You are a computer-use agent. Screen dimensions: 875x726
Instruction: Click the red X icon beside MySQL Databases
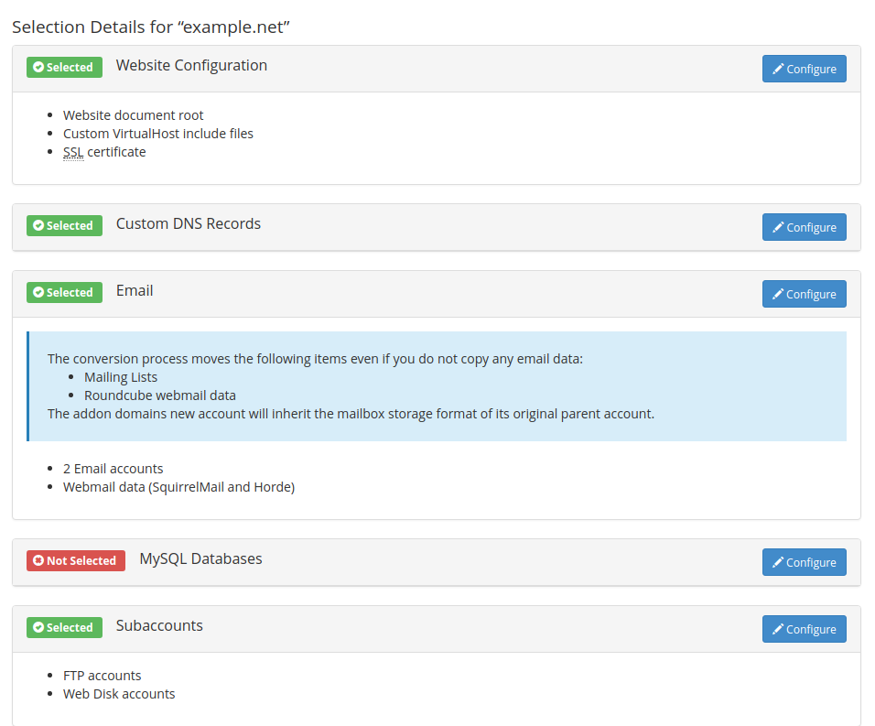click(x=38, y=560)
